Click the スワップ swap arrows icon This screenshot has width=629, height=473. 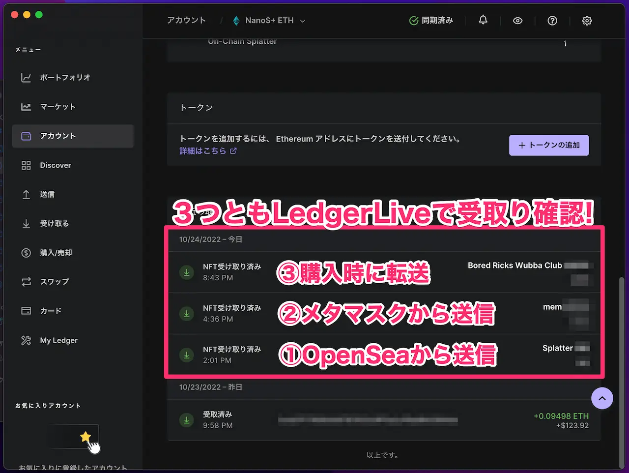(x=26, y=282)
